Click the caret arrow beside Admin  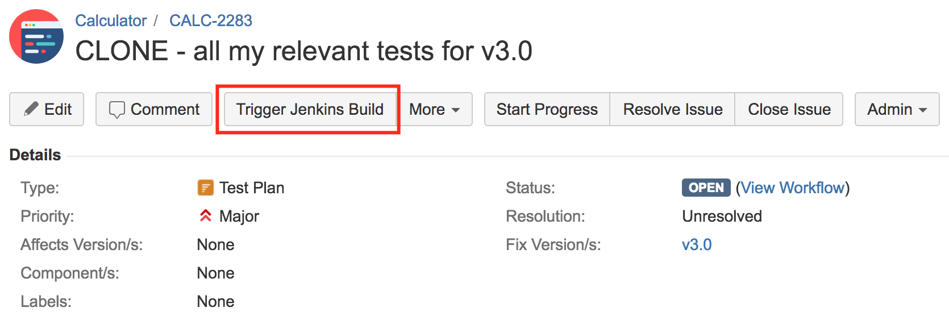point(923,110)
